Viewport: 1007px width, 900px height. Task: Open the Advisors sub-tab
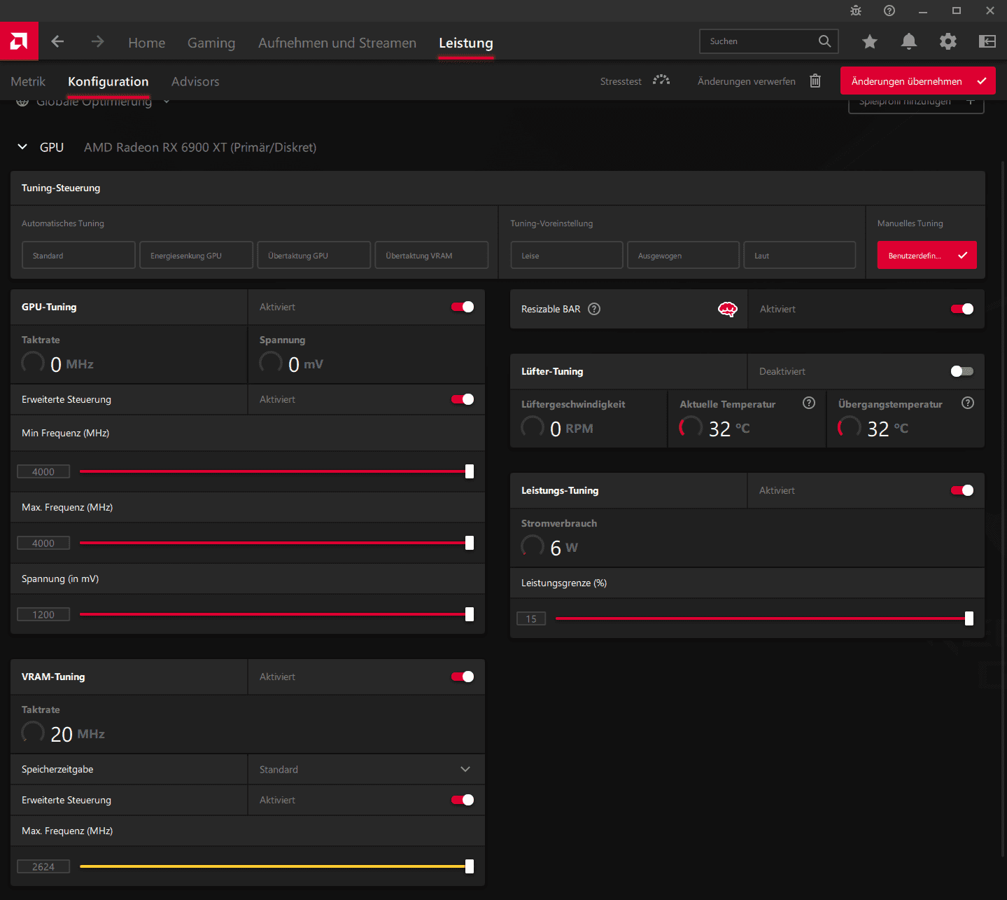point(195,81)
